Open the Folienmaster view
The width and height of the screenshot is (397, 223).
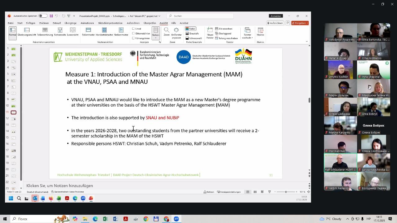pos(88,32)
